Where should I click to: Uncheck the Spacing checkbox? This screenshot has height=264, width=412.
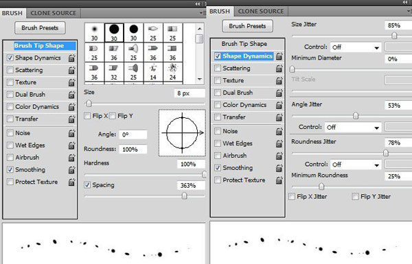tap(87, 185)
